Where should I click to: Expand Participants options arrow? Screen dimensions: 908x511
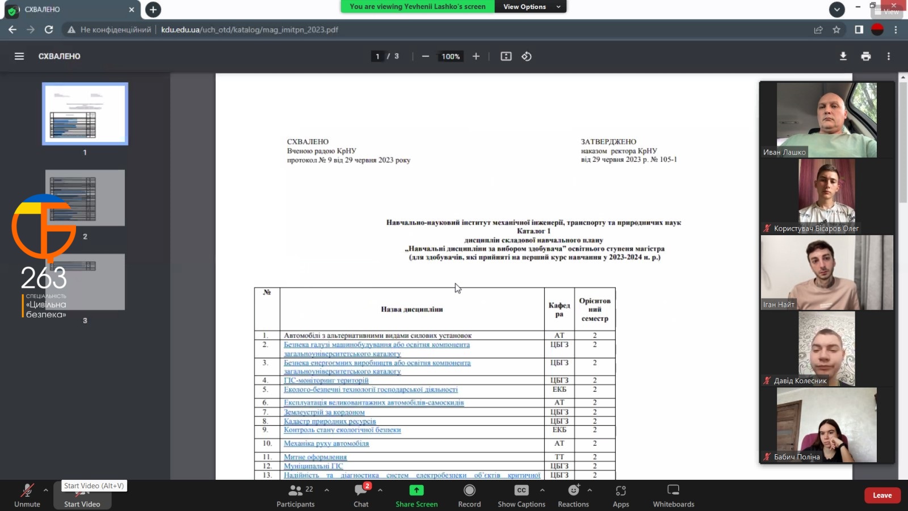tap(327, 490)
